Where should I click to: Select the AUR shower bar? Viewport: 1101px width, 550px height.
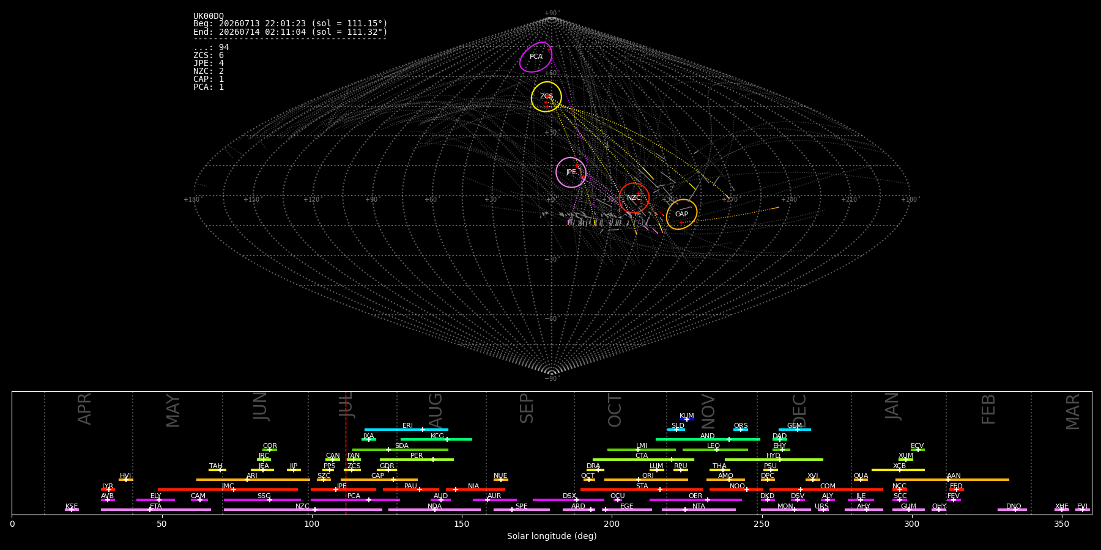click(494, 500)
